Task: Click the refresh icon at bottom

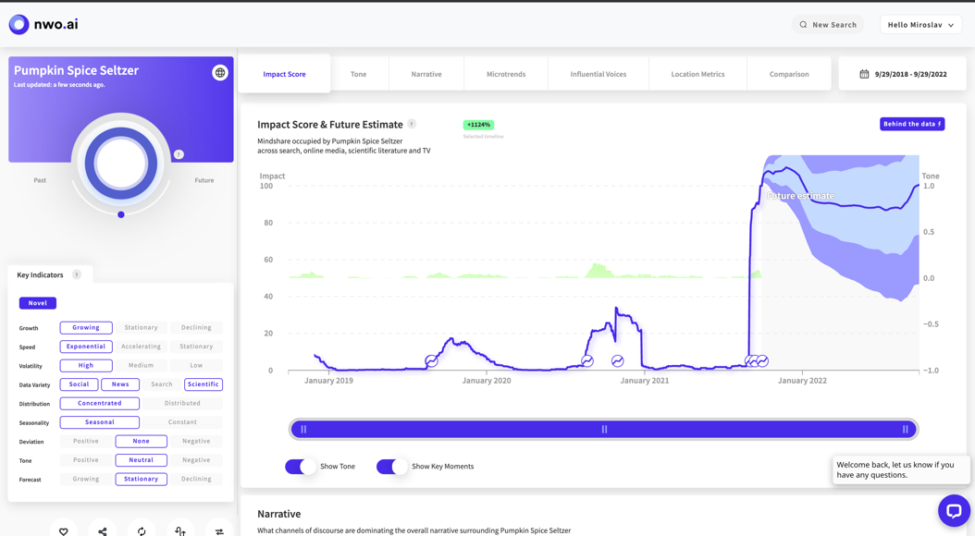Action: 142,531
